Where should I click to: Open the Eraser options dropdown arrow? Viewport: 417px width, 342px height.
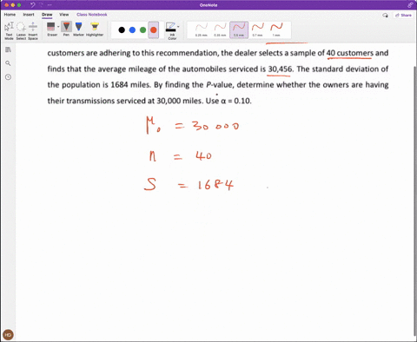coord(58,27)
